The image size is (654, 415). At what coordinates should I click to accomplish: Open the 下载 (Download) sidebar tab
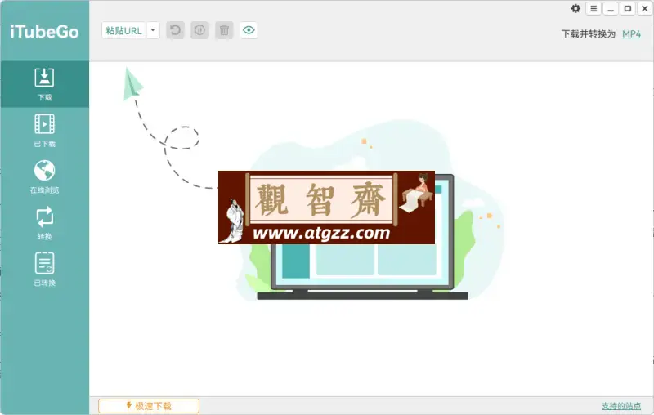click(45, 84)
